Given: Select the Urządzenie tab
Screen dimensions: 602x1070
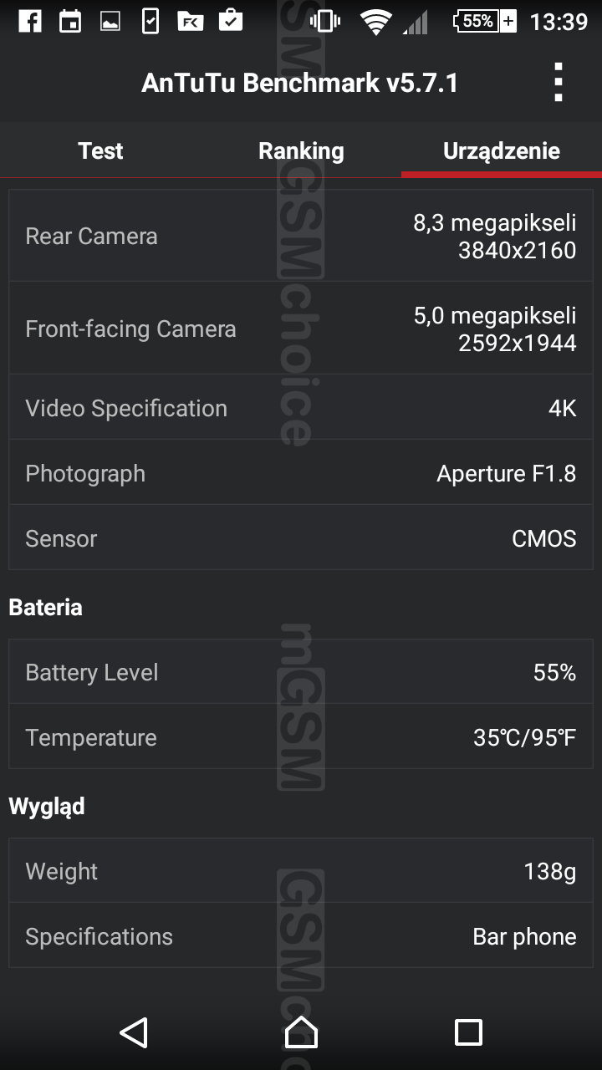Looking at the screenshot, I should 502,151.
